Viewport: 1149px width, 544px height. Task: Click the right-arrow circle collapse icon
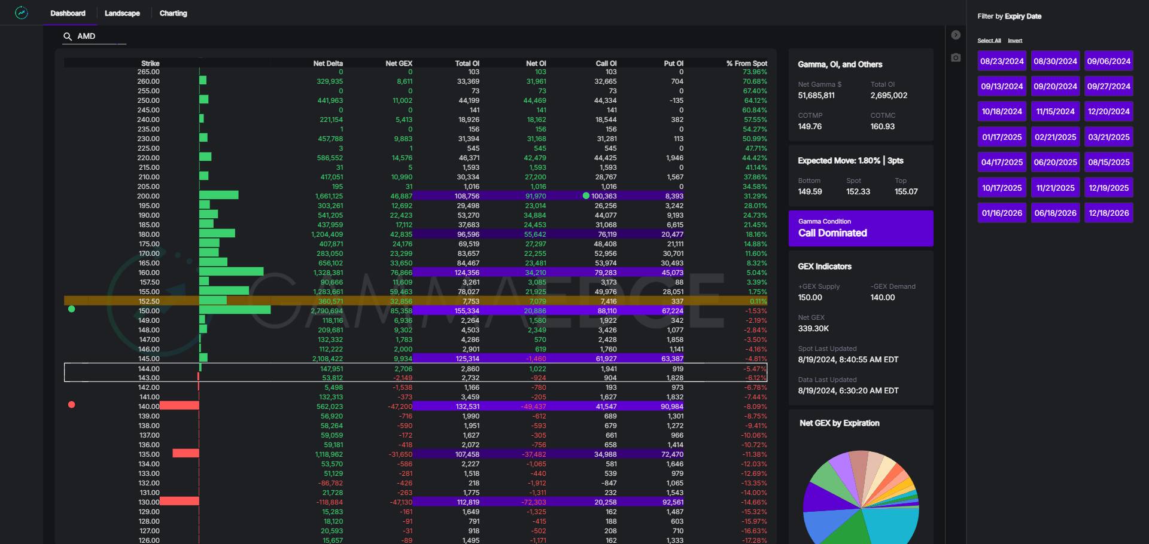tap(956, 35)
